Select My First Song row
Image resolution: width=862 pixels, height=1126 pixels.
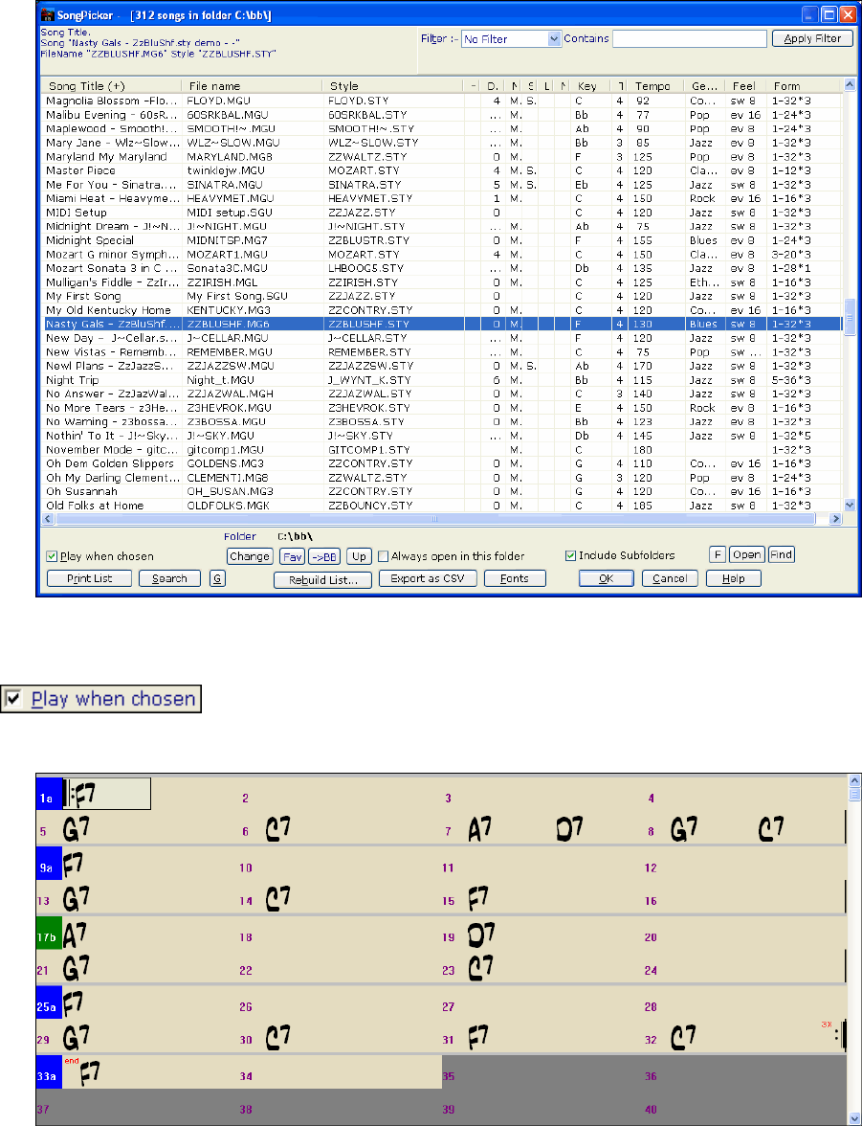pyautogui.click(x=443, y=296)
